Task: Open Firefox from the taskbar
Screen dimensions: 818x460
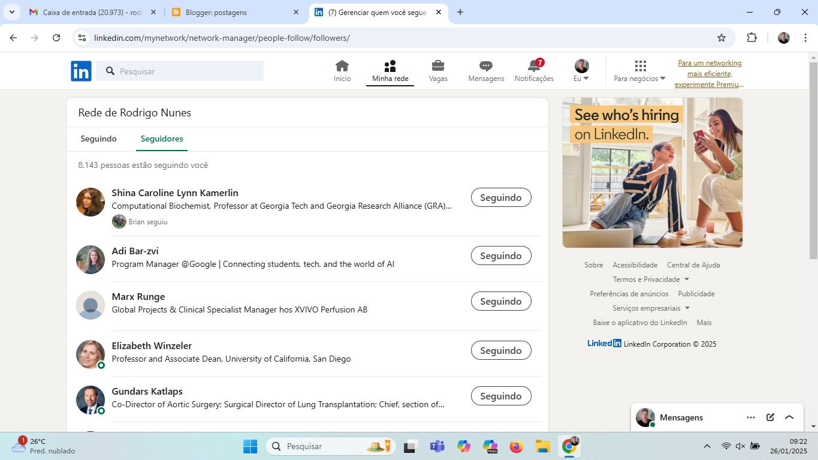Action: coord(516,446)
